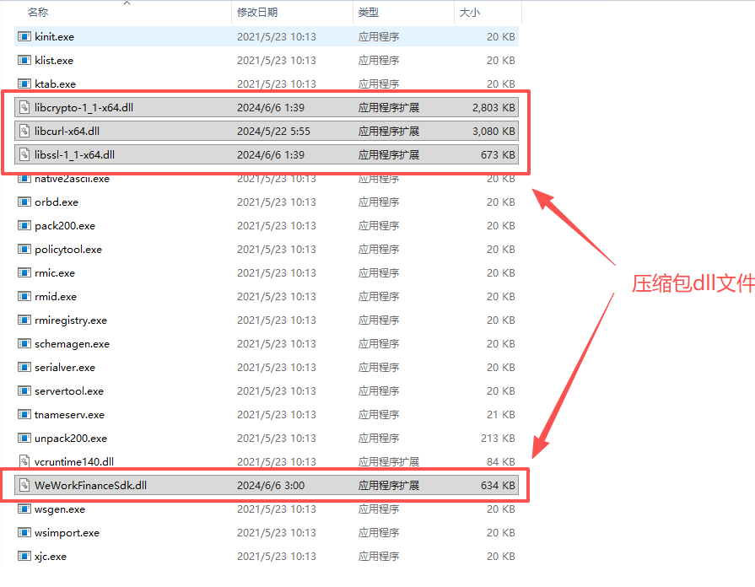Click the wsgen.exe file icon
The image size is (755, 587).
pyautogui.click(x=24, y=509)
